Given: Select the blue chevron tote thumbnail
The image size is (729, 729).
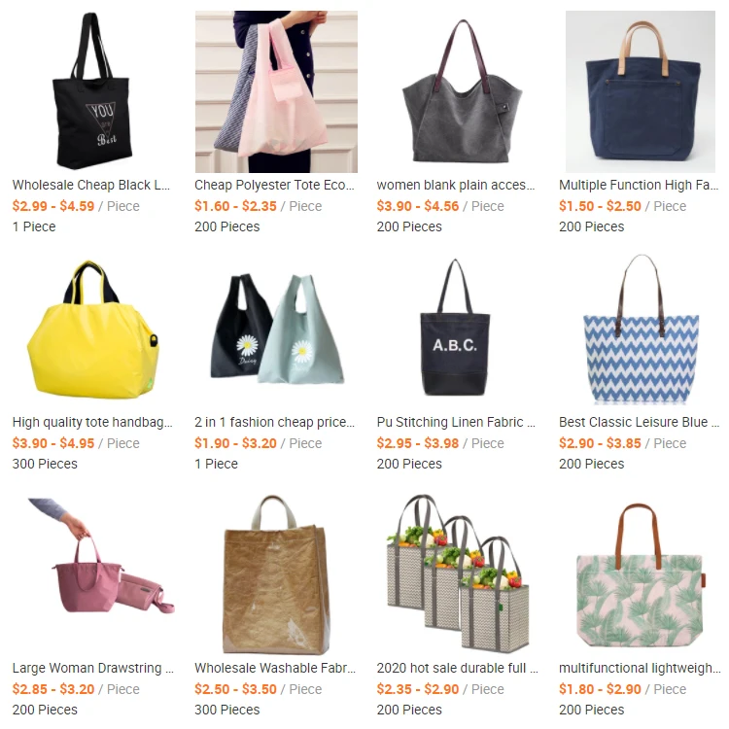Looking at the screenshot, I should click(641, 329).
